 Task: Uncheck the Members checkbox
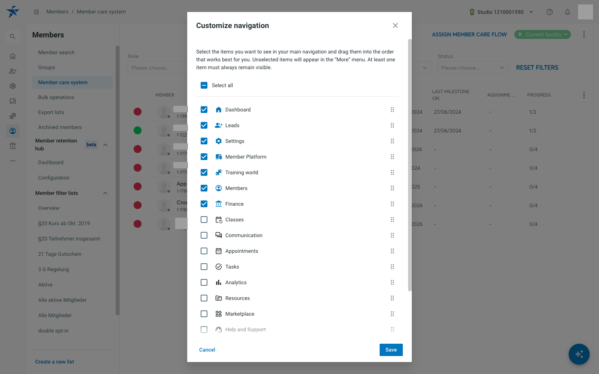[x=204, y=188]
